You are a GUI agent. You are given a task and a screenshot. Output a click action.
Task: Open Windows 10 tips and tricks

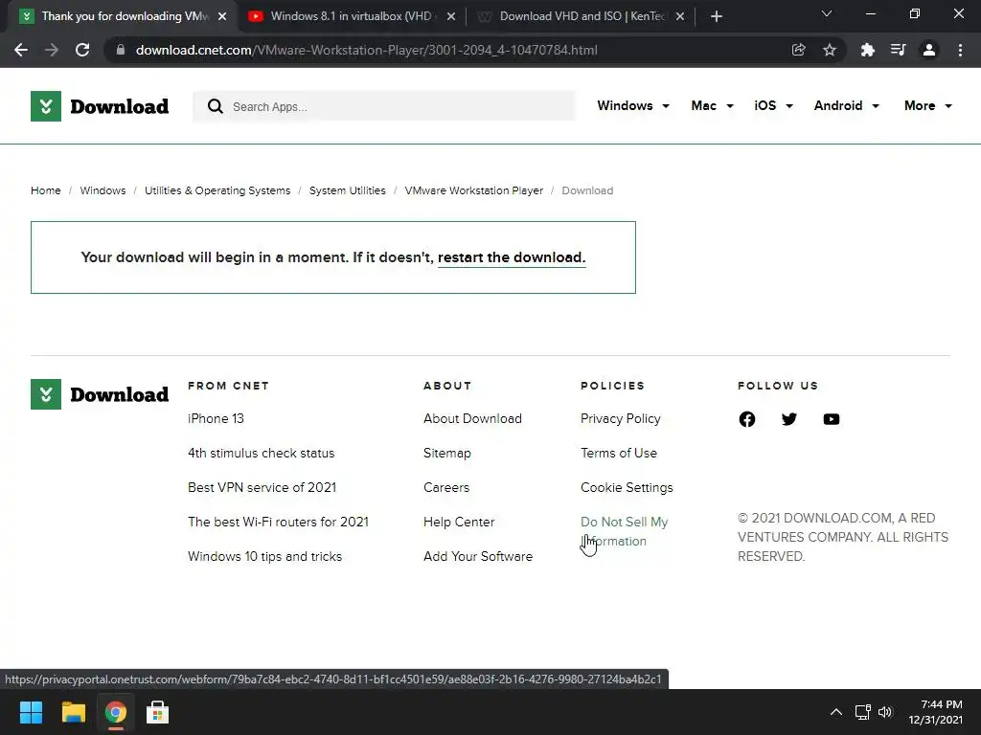coord(264,556)
